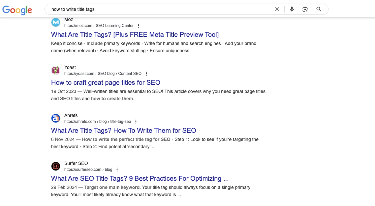The height and width of the screenshot is (206, 375).
Task: Open the three-dot menu on the Surfer SEO result
Action: point(117,169)
